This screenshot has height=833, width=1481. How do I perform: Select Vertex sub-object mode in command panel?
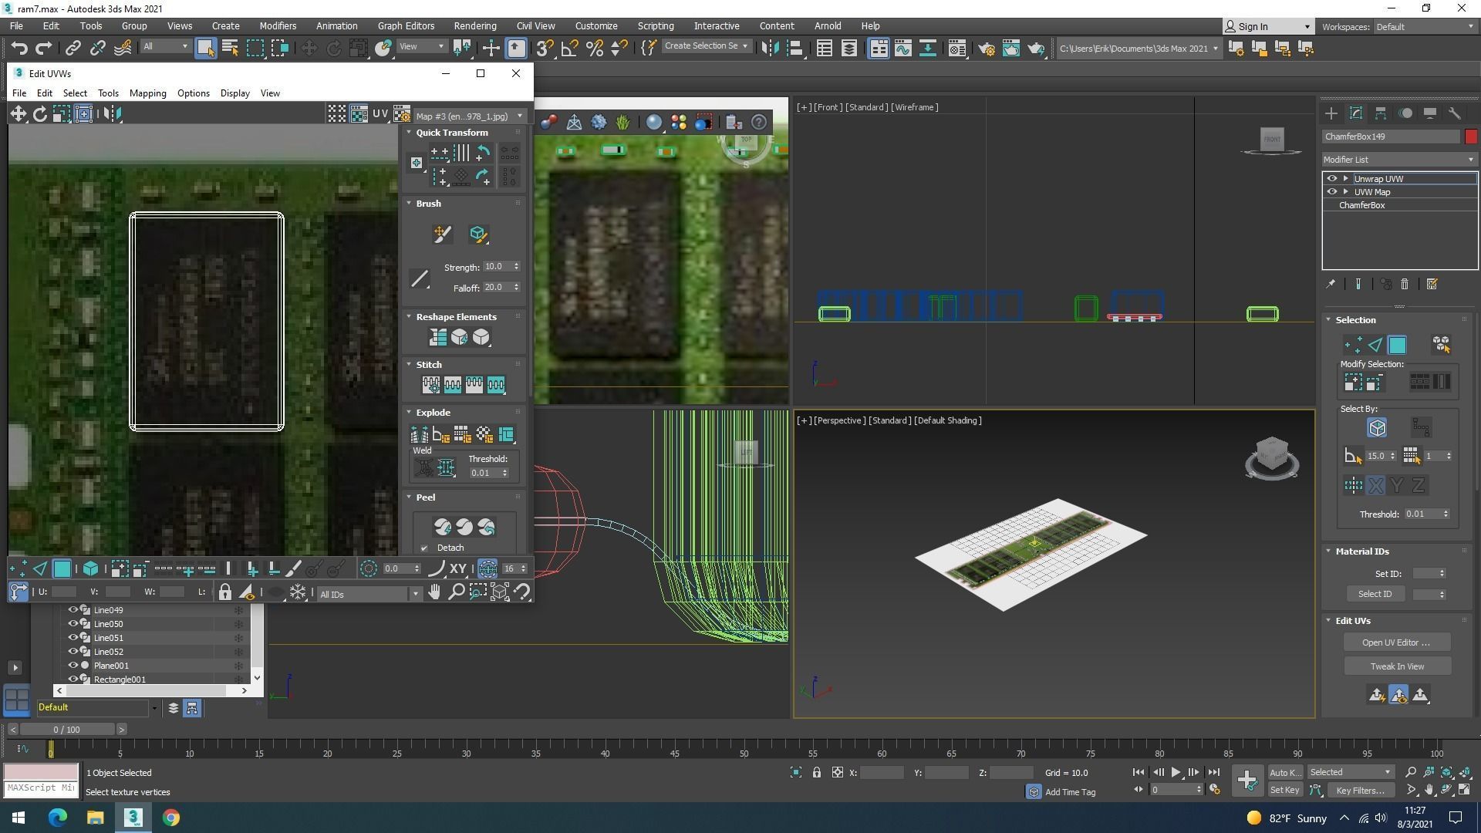click(x=1352, y=345)
